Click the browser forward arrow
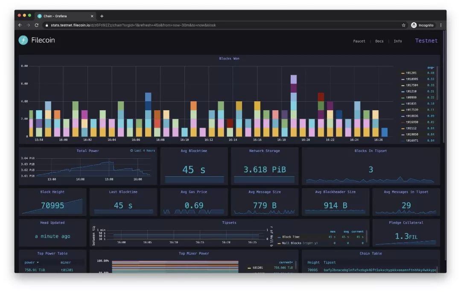This screenshot has height=292, width=461. coord(28,25)
